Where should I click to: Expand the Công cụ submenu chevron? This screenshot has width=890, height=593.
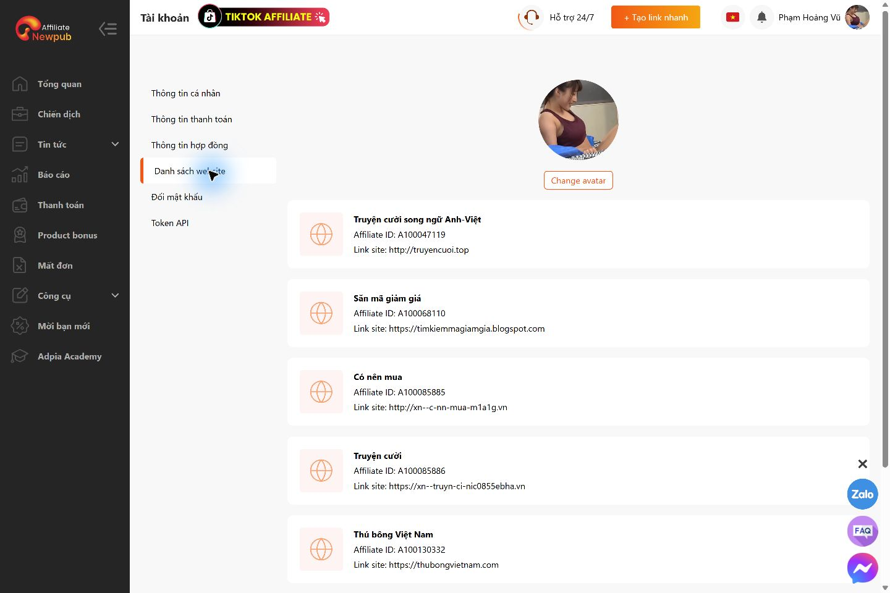(115, 295)
